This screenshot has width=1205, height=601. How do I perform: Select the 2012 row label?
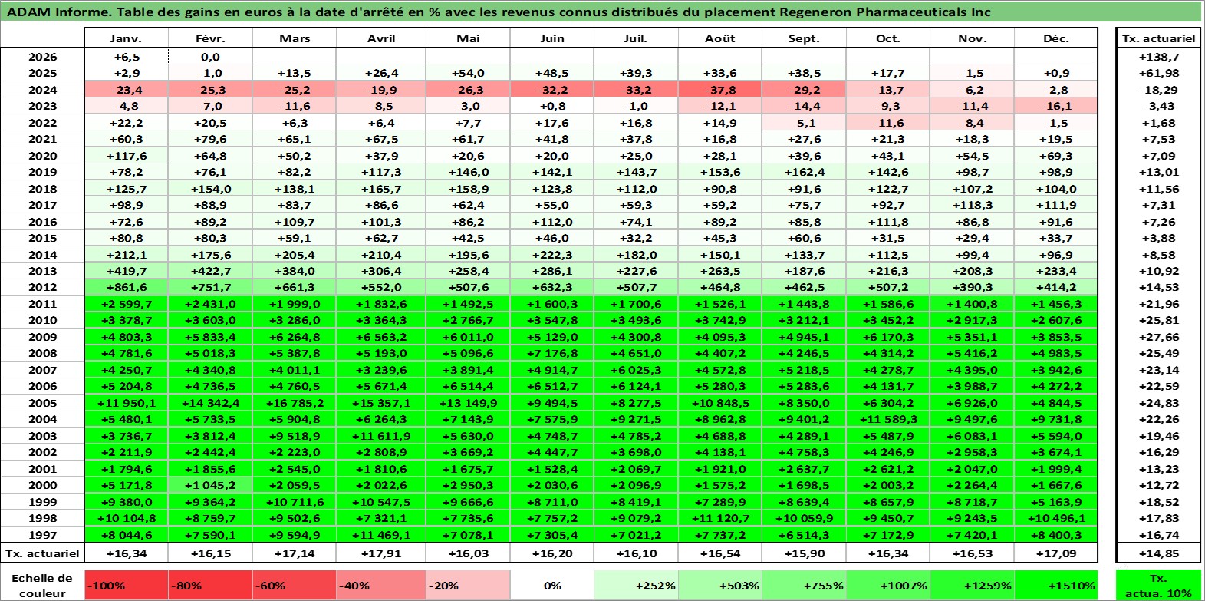pyautogui.click(x=42, y=287)
